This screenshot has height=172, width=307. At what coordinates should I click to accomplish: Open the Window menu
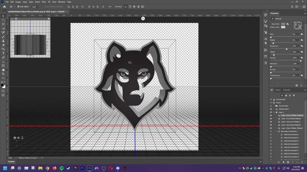(x=61, y=2)
